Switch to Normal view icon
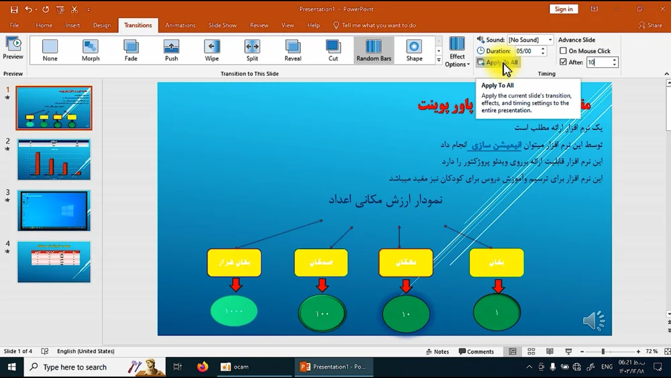 512,351
